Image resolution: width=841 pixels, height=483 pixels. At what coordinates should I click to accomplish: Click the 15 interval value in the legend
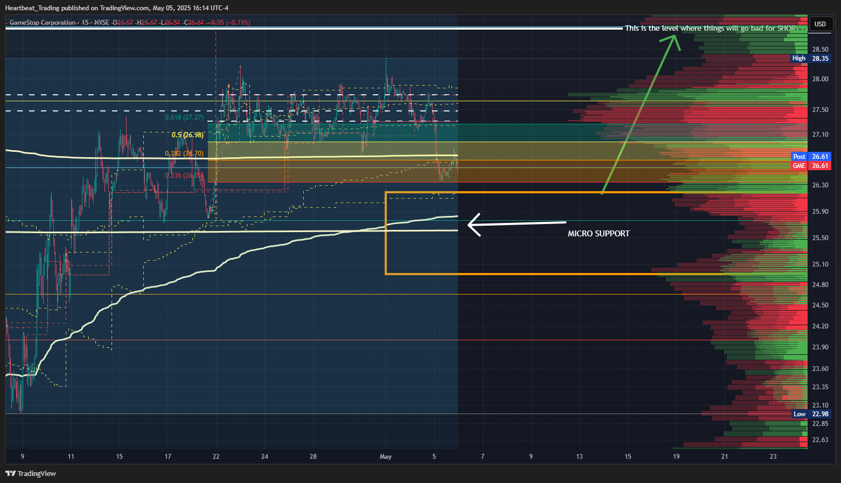(x=85, y=23)
